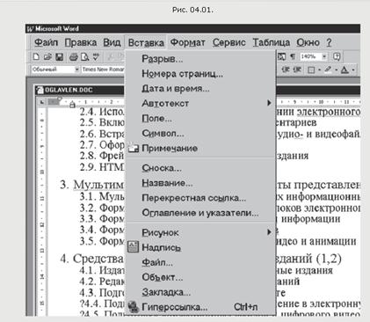Click the document line starting 3. Мультим

pyautogui.click(x=92, y=185)
